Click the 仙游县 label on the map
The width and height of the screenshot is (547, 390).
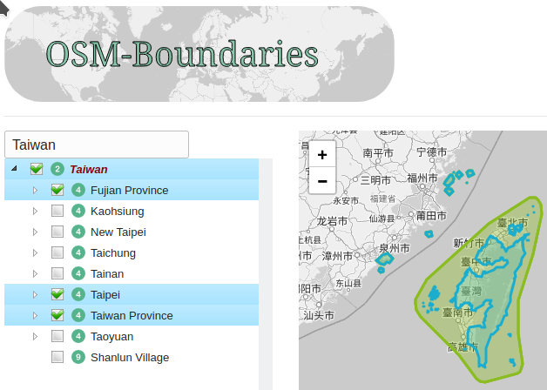pos(382,219)
